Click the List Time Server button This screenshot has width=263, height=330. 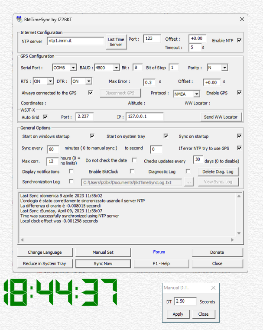pyautogui.click(x=116, y=42)
